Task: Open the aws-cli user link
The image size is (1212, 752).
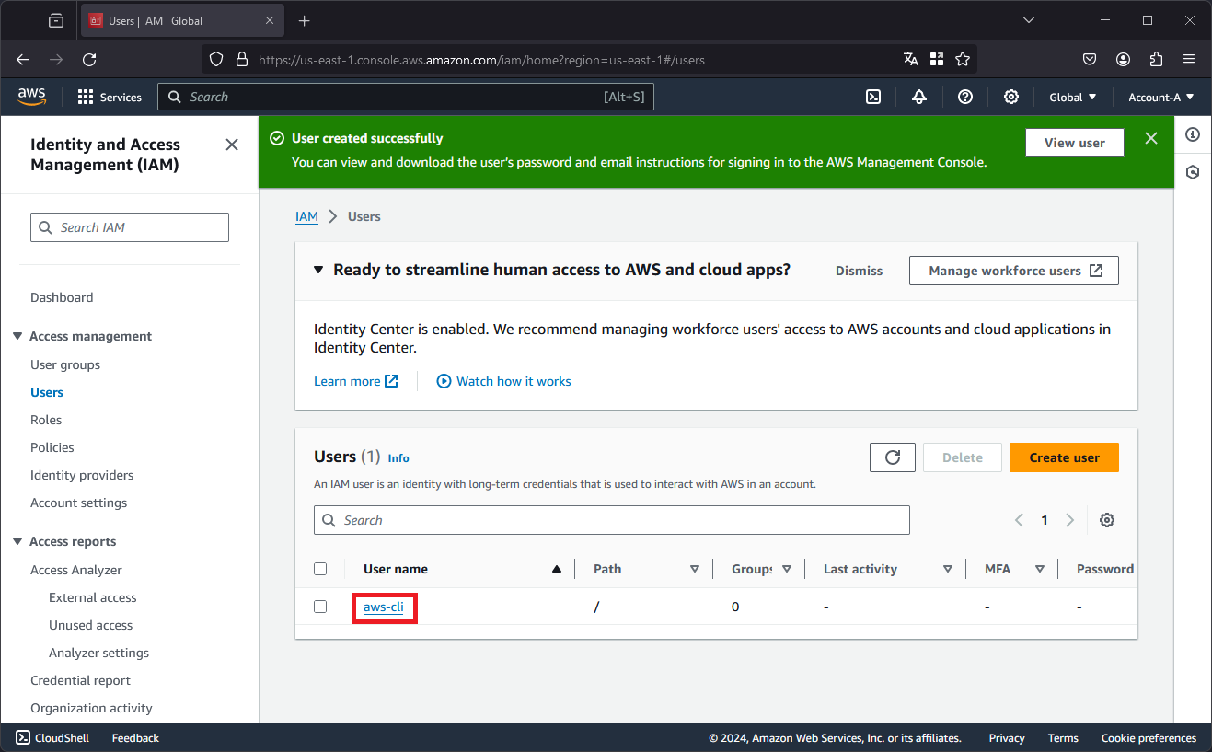Action: pyautogui.click(x=384, y=607)
